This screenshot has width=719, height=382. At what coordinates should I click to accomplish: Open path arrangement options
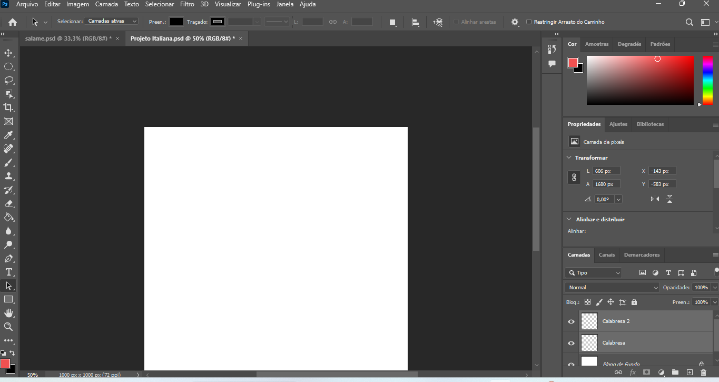(x=438, y=22)
